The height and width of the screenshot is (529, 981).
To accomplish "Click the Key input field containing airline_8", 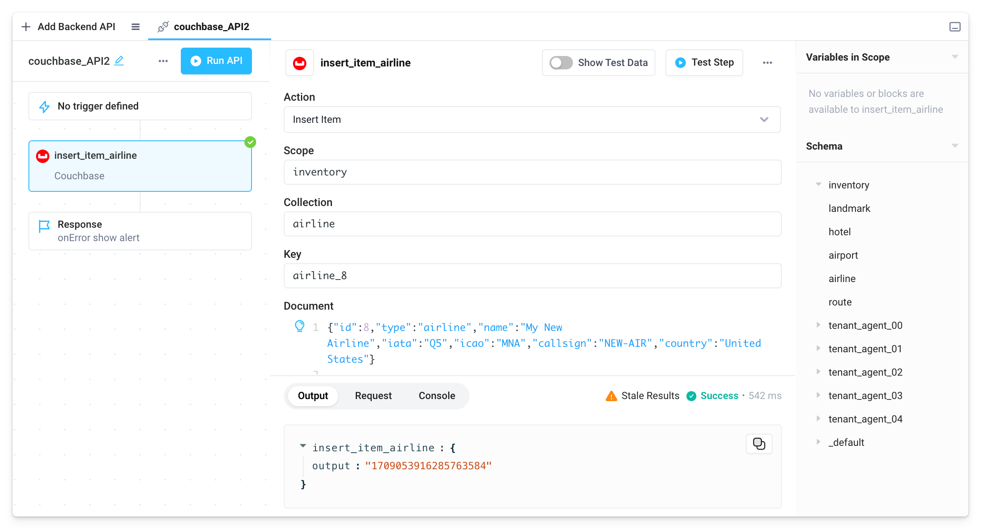I will 532,275.
